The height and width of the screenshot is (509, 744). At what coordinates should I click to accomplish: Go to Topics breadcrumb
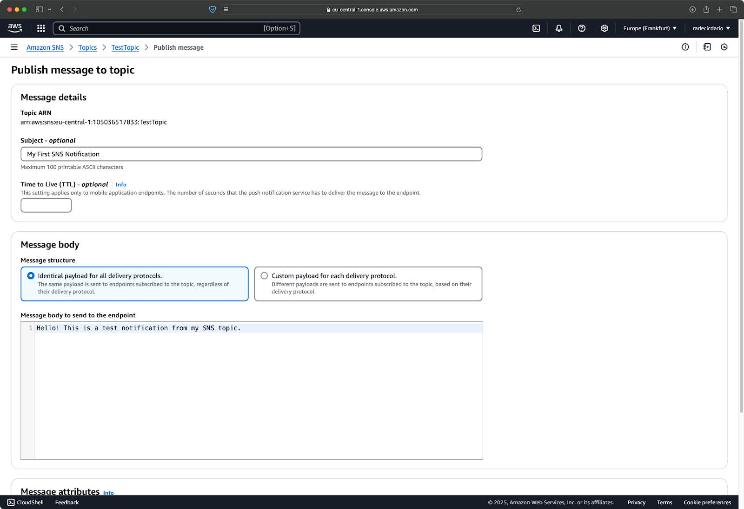[x=87, y=47]
